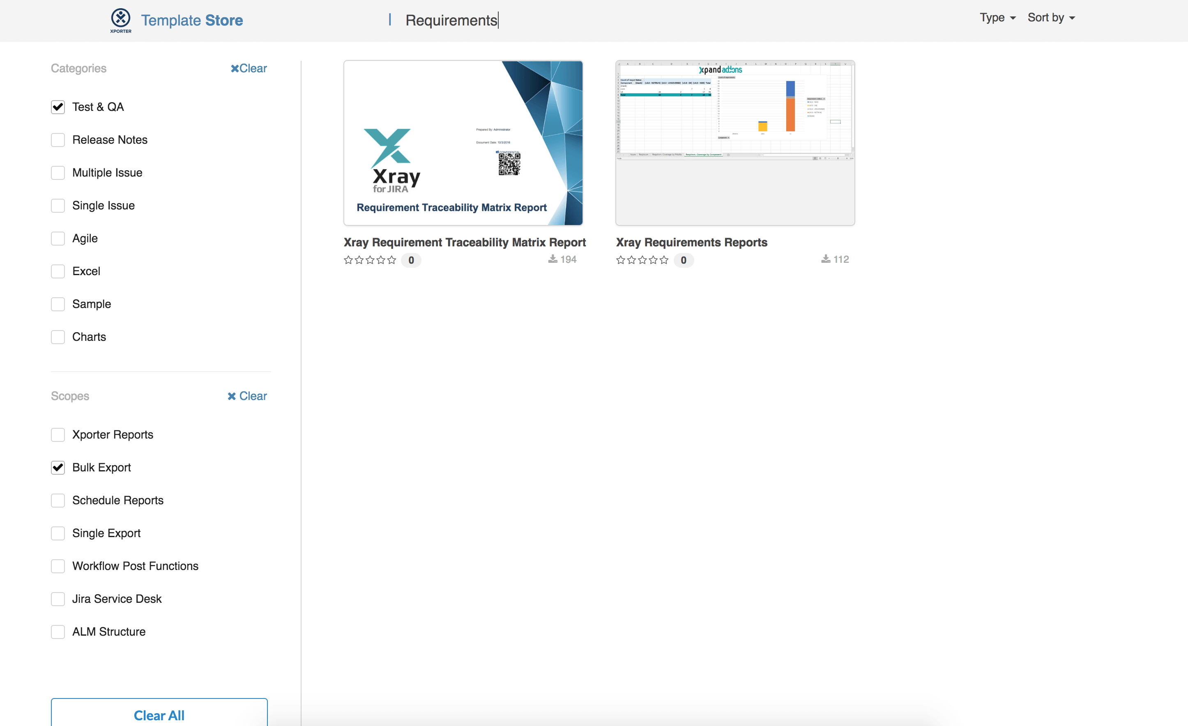
Task: Clear the Scopes filters
Action: pyautogui.click(x=247, y=396)
